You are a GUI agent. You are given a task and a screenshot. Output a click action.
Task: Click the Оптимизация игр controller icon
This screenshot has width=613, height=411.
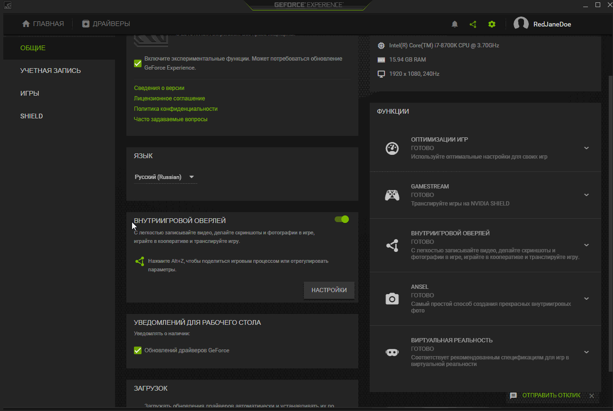click(x=392, y=148)
